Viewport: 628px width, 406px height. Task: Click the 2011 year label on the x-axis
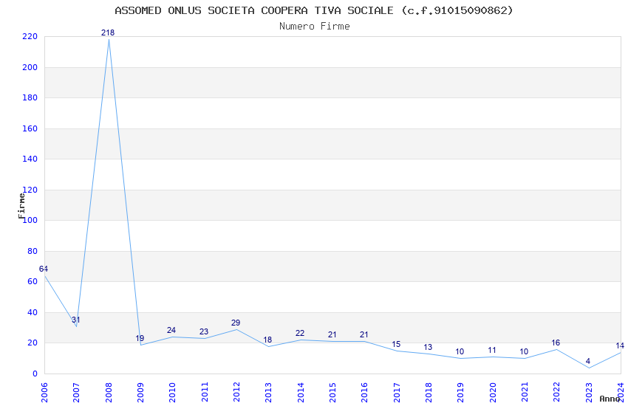point(205,393)
